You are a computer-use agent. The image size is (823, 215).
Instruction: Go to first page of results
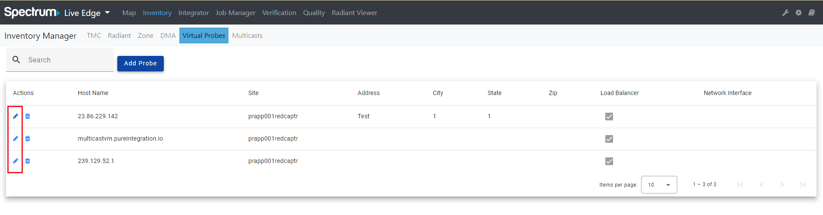click(x=741, y=184)
